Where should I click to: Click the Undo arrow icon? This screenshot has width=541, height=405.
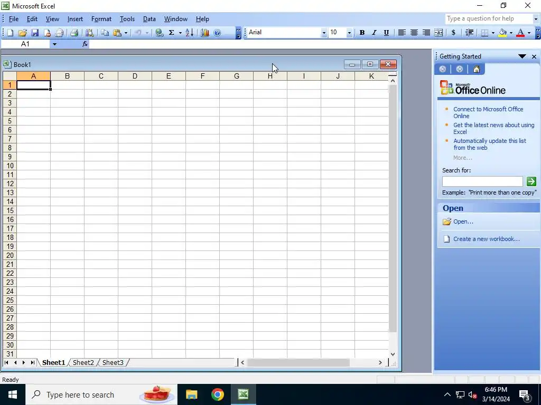pyautogui.click(x=138, y=33)
